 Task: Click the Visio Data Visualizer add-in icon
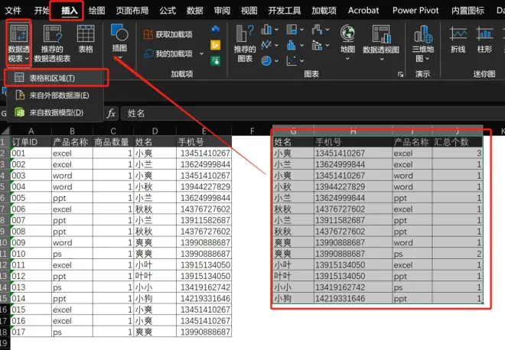coord(216,30)
